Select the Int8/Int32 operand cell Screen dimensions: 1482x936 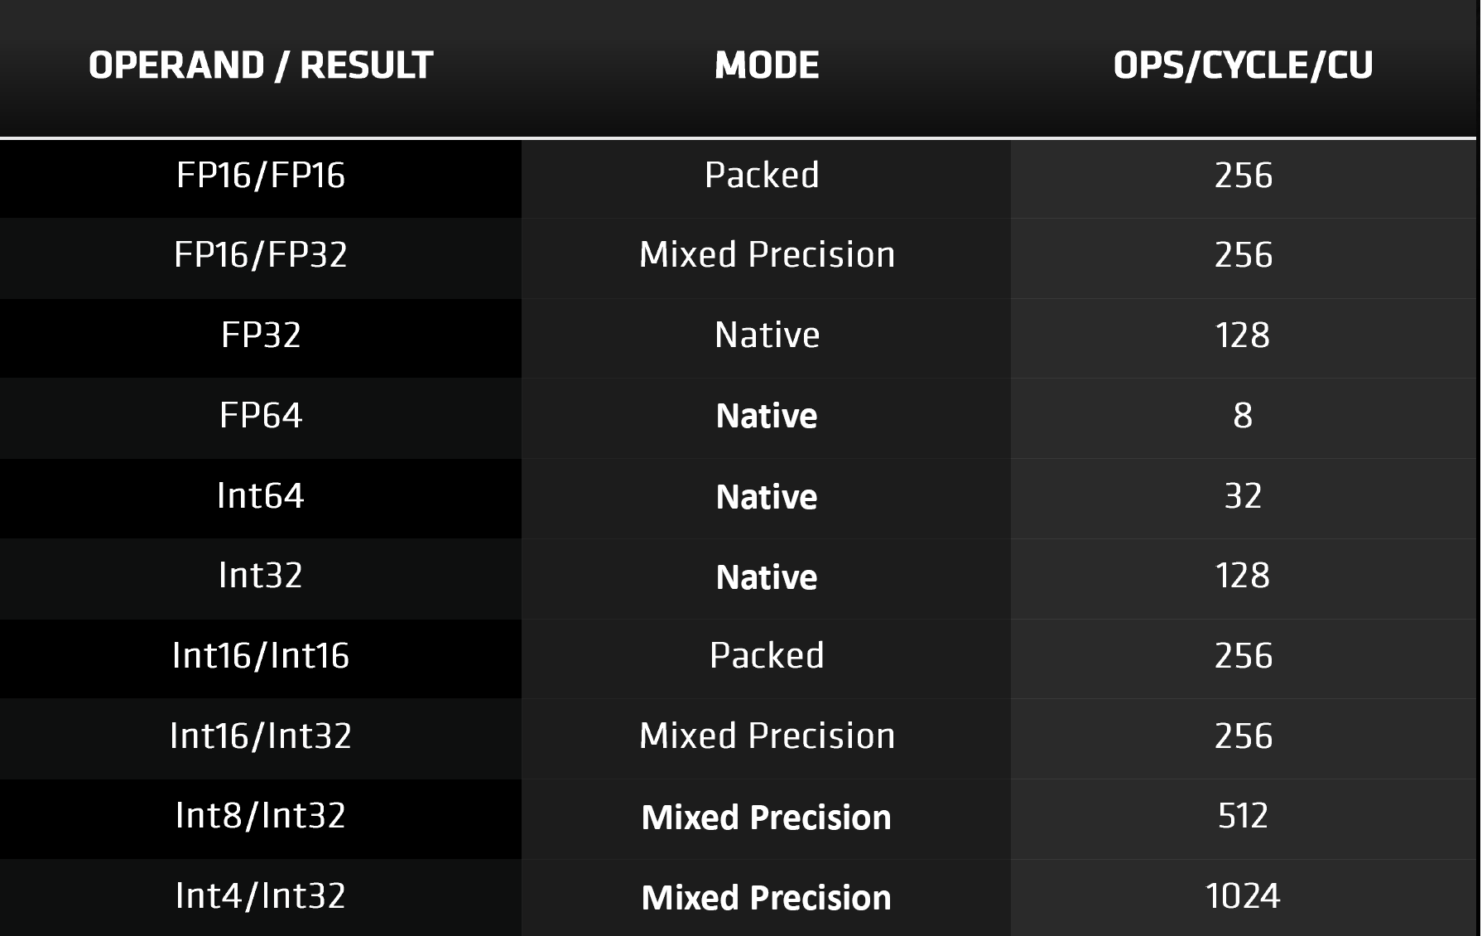(x=261, y=816)
